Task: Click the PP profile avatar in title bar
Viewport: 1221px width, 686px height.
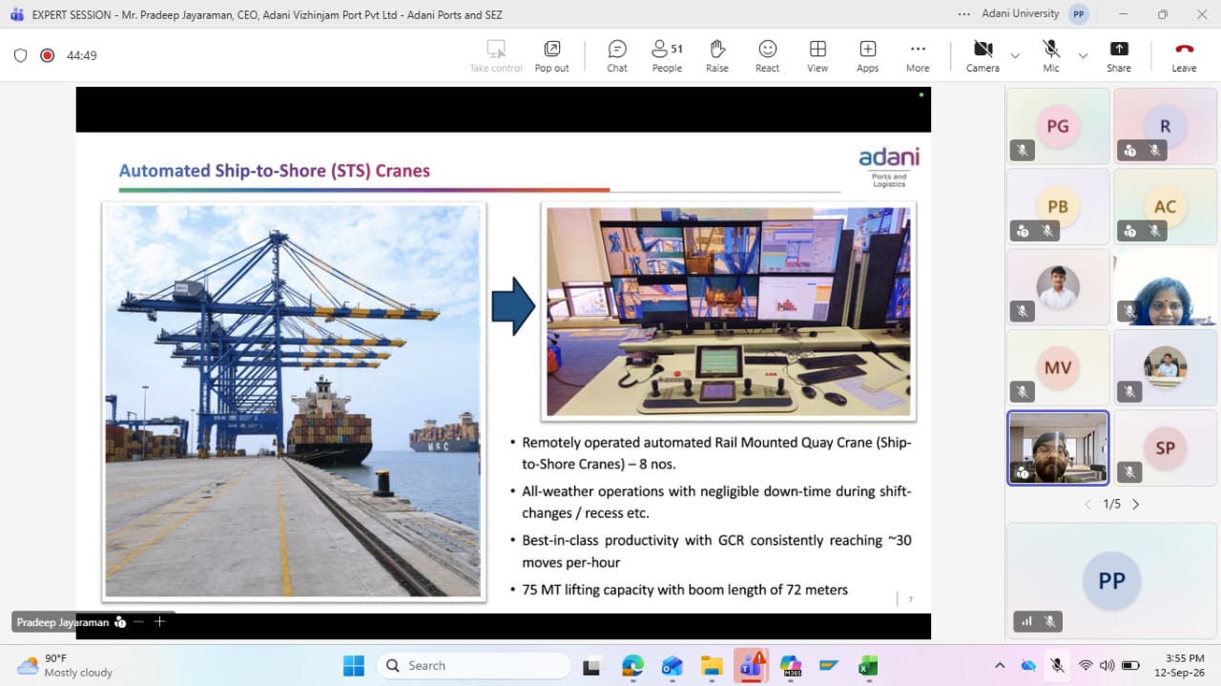Action: 1079,14
